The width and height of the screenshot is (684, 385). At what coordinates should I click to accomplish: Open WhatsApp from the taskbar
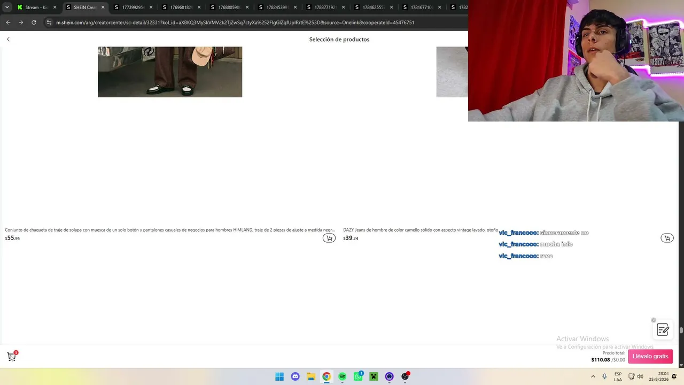click(x=358, y=376)
